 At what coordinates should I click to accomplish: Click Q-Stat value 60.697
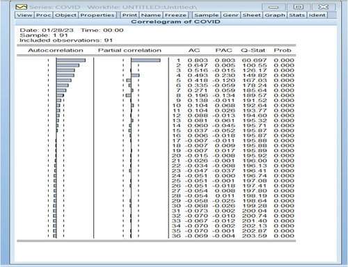point(254,60)
